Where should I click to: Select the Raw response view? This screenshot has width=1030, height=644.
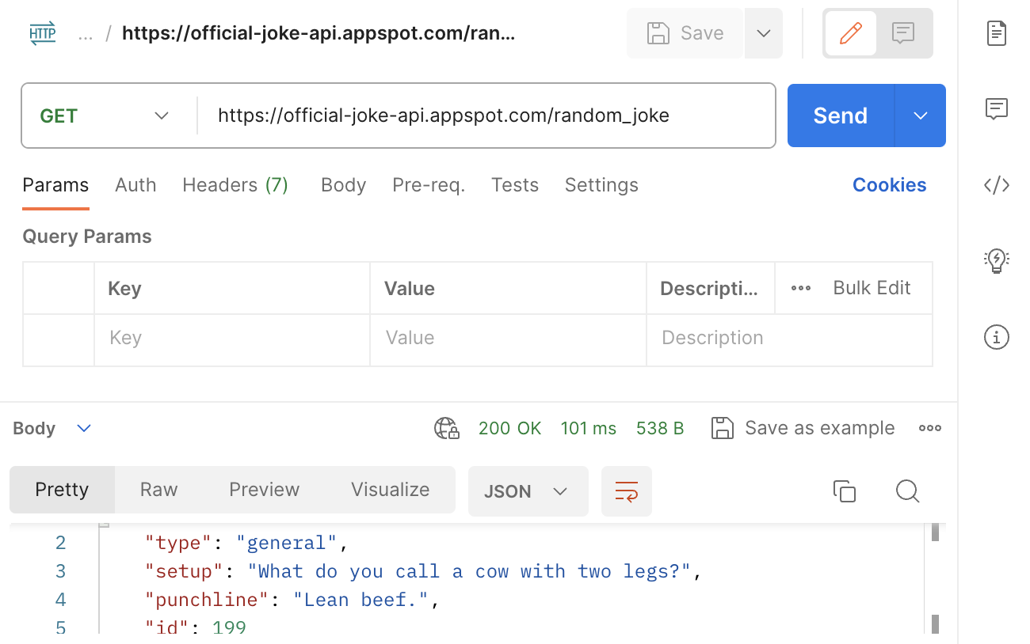[x=158, y=490]
